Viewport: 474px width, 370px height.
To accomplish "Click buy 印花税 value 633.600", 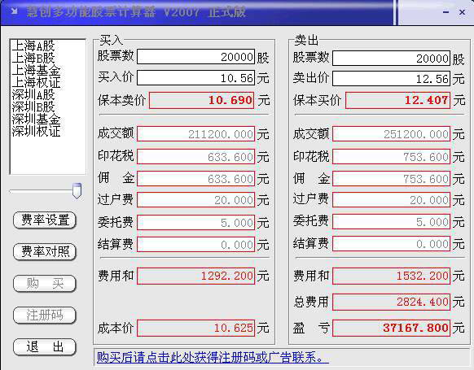I will click(196, 157).
